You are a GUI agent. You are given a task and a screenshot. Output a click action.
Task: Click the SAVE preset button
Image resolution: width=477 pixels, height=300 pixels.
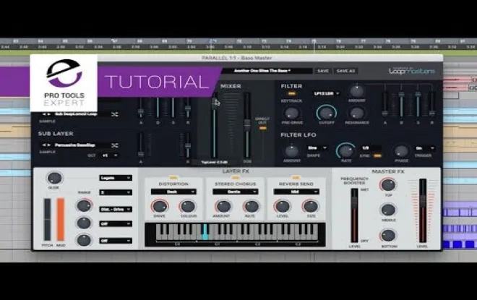point(323,71)
